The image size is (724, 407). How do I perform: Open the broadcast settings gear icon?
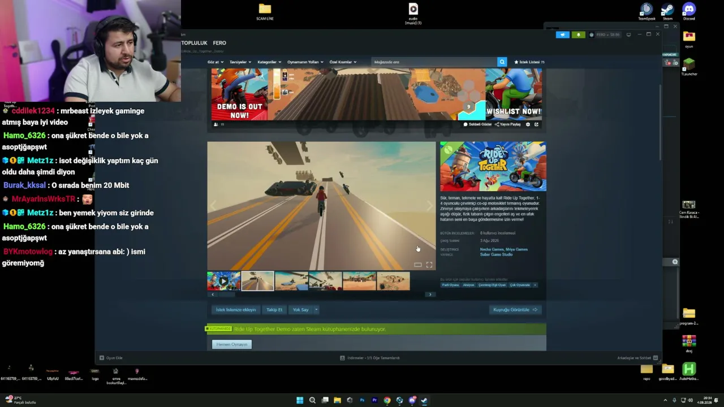point(528,124)
